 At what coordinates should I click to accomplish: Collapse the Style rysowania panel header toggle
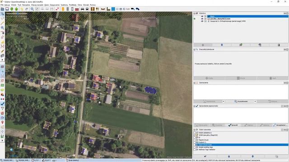pyautogui.click(x=194, y=130)
